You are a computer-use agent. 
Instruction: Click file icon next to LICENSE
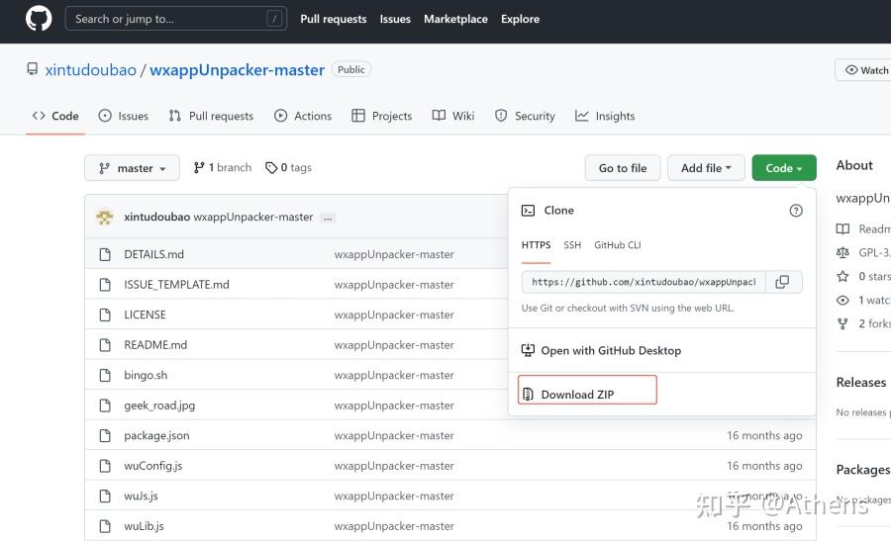105,315
